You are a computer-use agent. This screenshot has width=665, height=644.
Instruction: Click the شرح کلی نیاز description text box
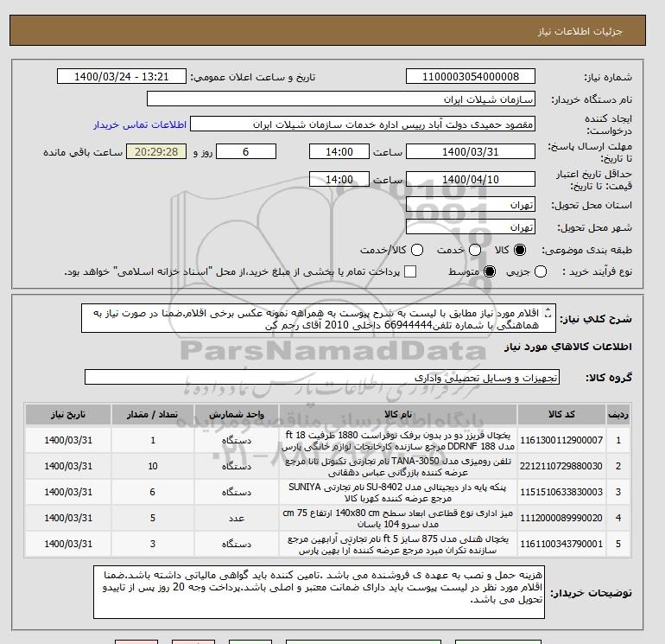pyautogui.click(x=319, y=318)
